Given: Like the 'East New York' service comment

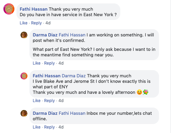Looking at the screenshot, I should pyautogui.click(x=24, y=23).
